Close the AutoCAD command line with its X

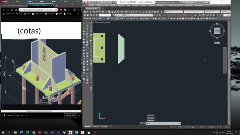(x=142, y=123)
